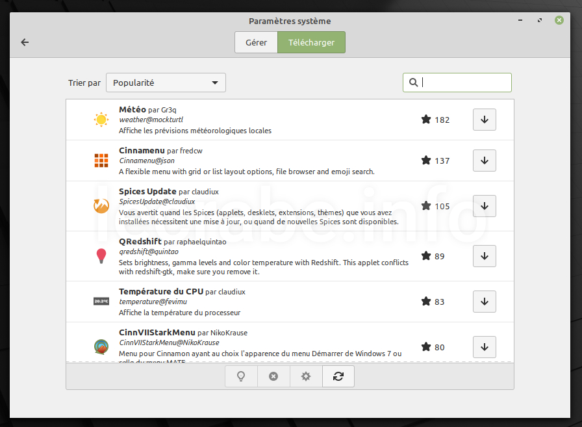Select the Cinnamenu par fredcw title
The height and width of the screenshot is (427, 582).
click(x=160, y=150)
